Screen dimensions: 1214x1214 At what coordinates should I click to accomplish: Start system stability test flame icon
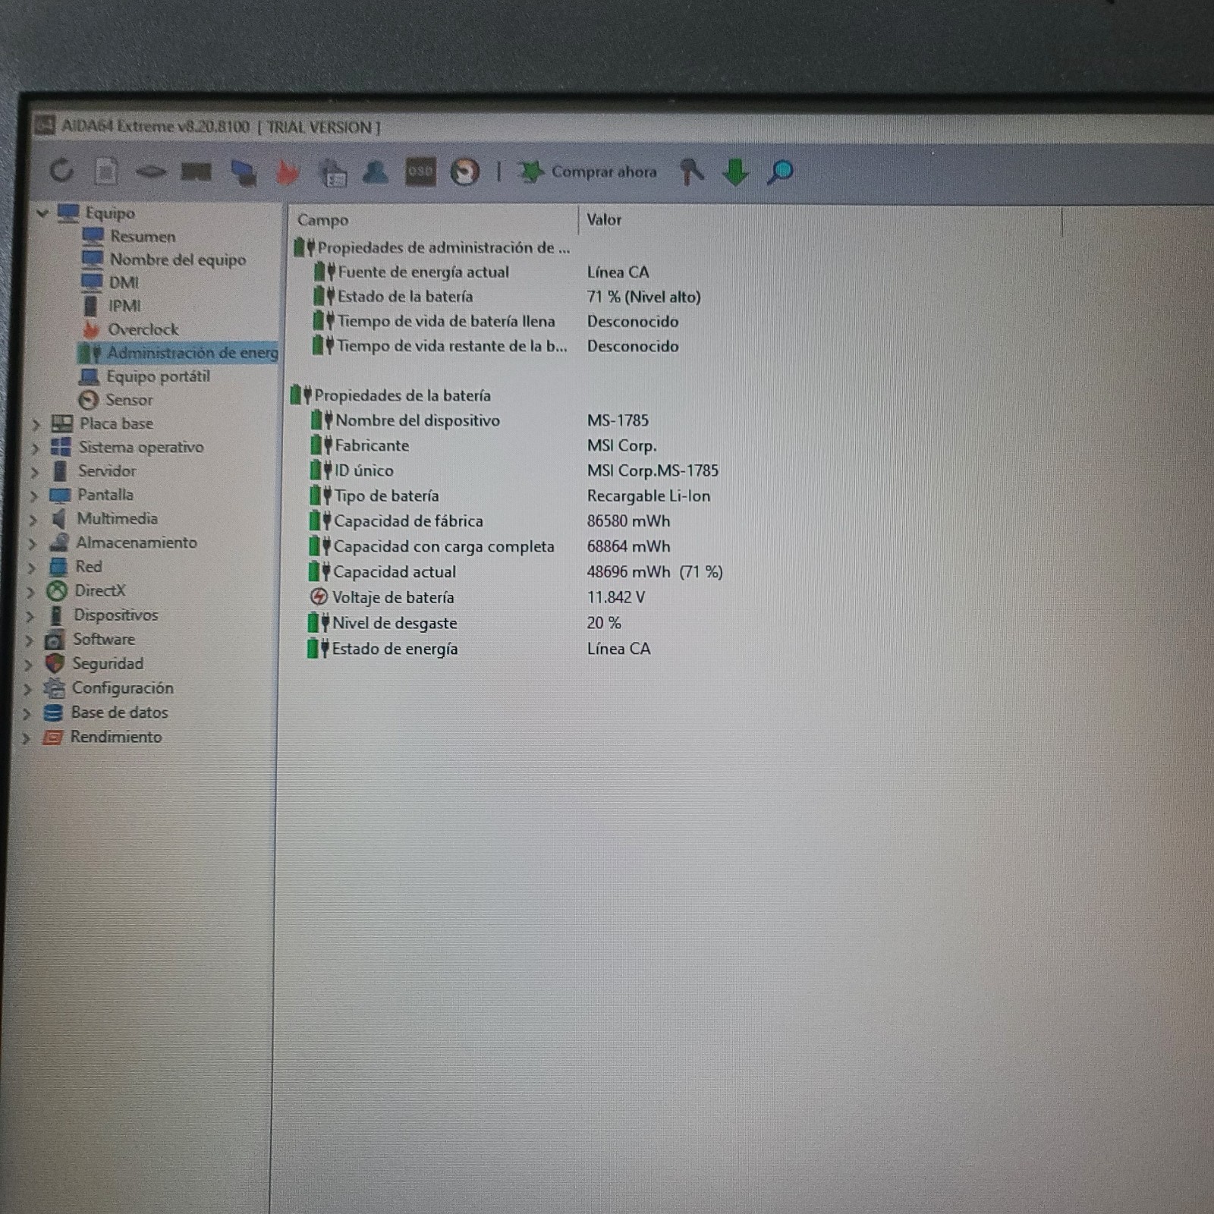(287, 172)
